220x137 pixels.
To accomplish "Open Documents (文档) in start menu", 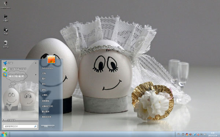I will (44, 73).
